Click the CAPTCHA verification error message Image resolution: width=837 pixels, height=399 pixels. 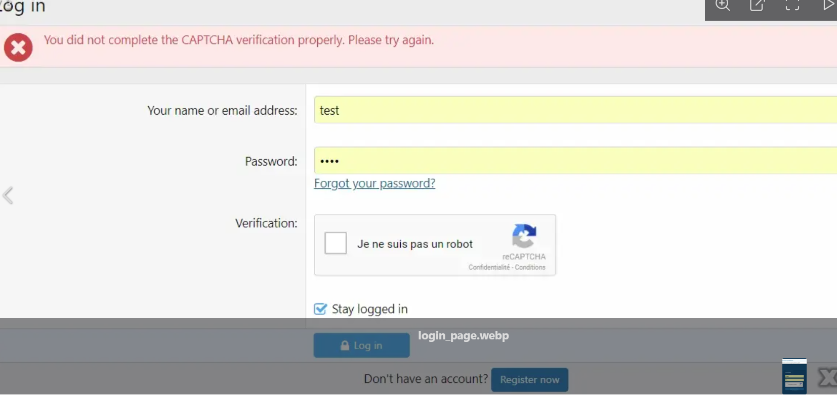[x=239, y=40]
